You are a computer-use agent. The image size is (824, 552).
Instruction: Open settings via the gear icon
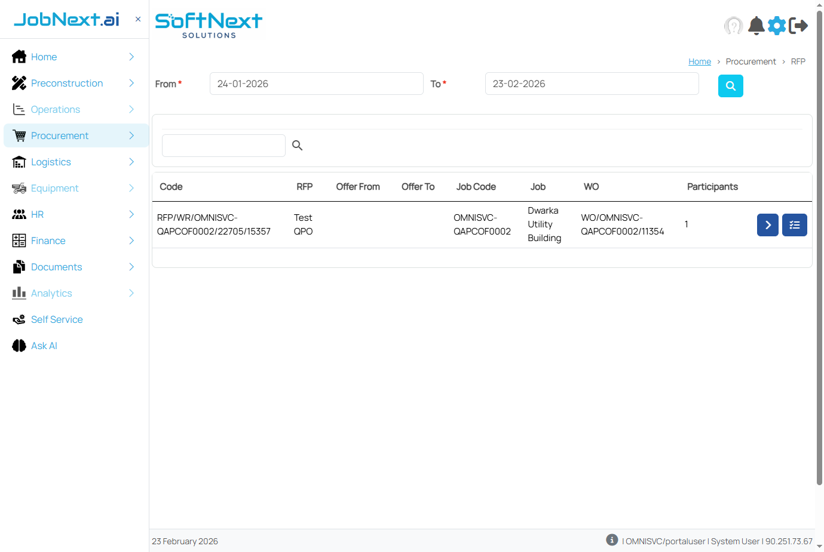click(777, 26)
